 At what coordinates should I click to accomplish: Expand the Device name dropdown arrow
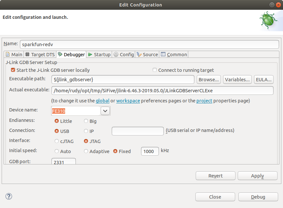105,111
